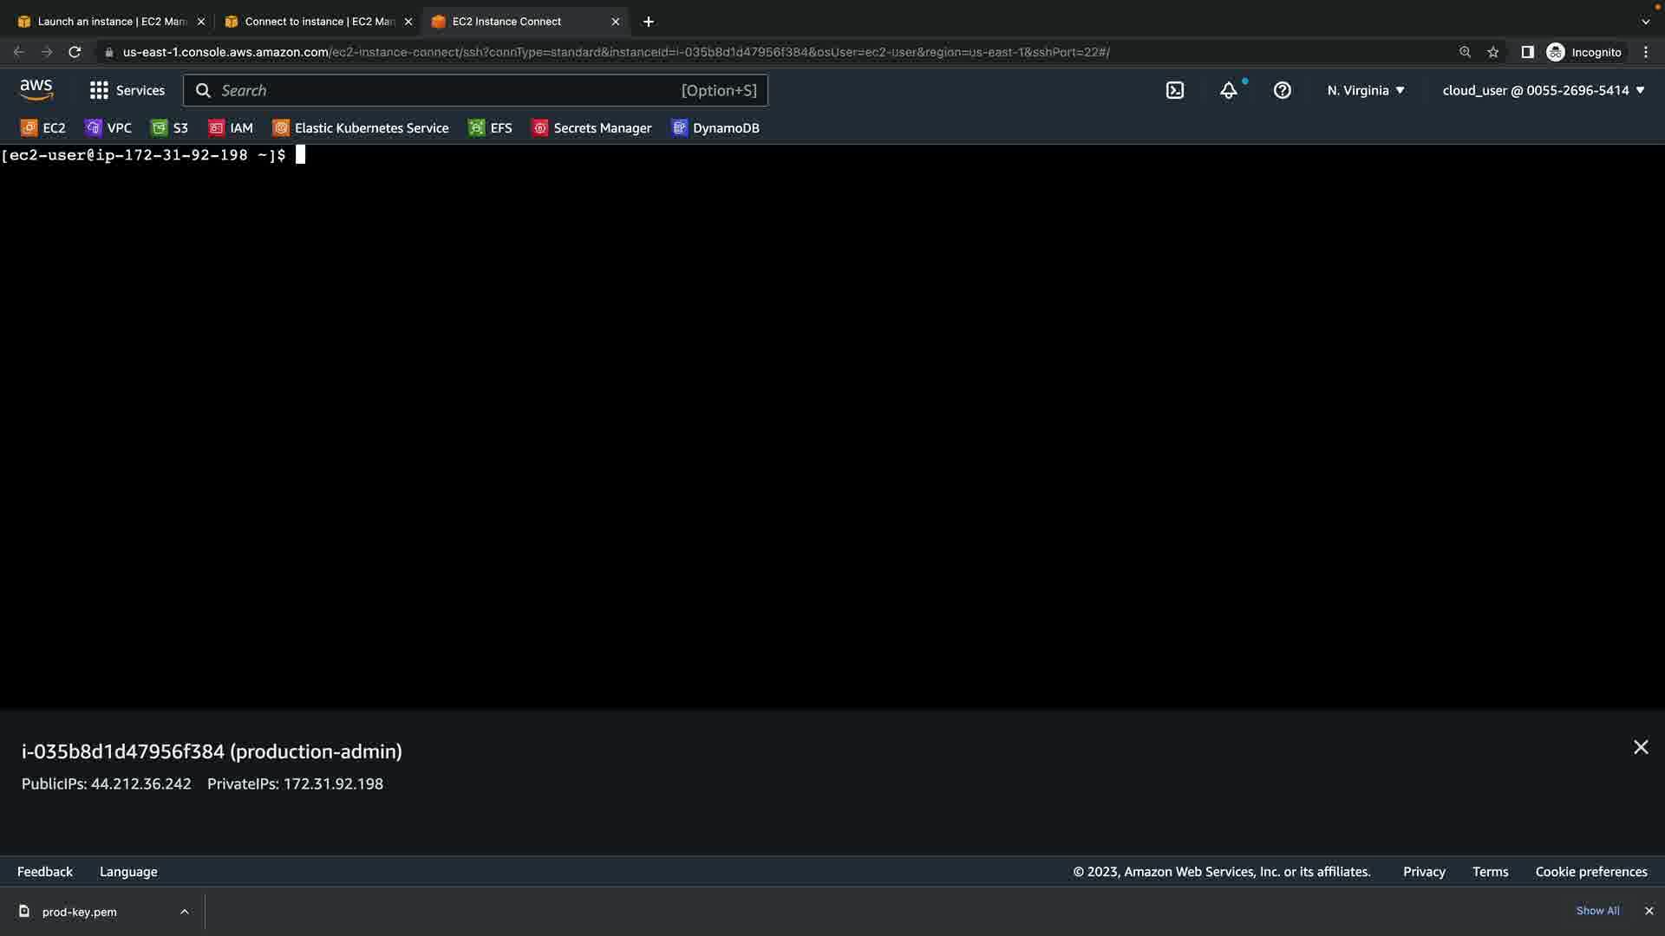The height and width of the screenshot is (936, 1665).
Task: Open the AWS CloudShell icon
Action: tap(1175, 90)
